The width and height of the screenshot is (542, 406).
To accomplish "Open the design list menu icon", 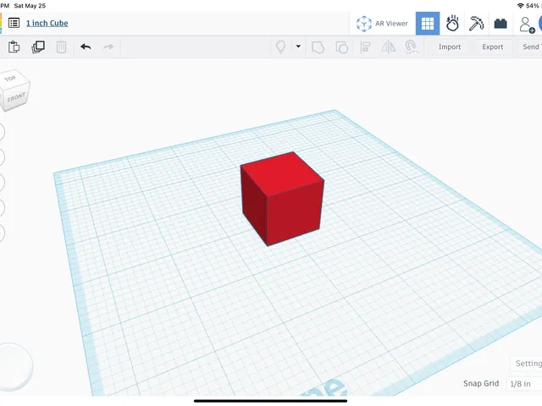I will (14, 23).
